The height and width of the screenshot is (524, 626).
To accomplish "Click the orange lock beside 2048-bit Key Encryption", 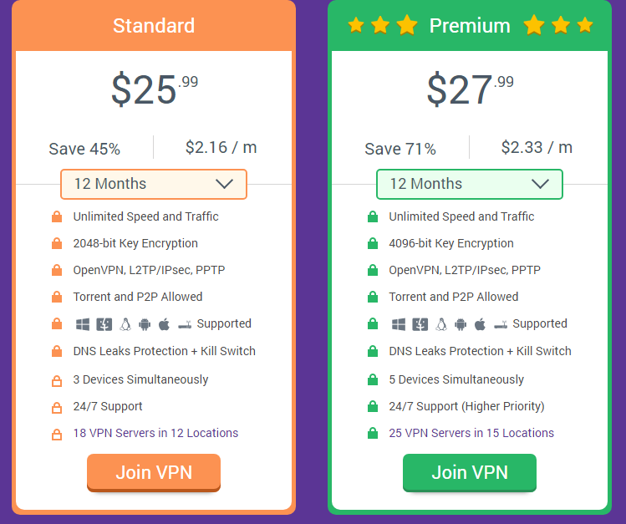I will pos(57,243).
